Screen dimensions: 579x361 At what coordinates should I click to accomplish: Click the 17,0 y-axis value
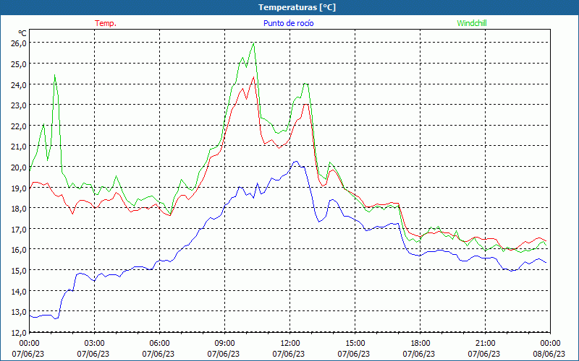(x=19, y=229)
